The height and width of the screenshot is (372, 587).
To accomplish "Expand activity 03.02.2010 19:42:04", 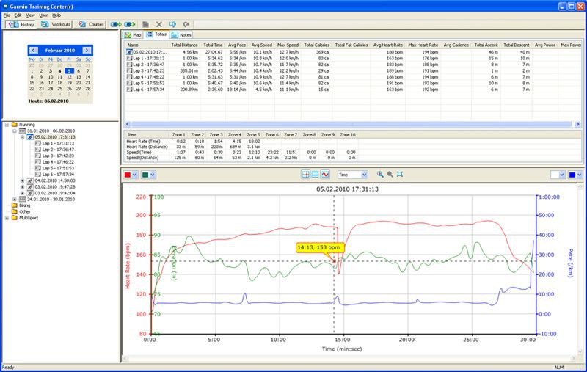I will pyautogui.click(x=23, y=193).
